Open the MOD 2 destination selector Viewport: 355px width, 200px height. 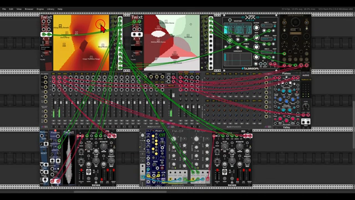pyautogui.click(x=266, y=39)
